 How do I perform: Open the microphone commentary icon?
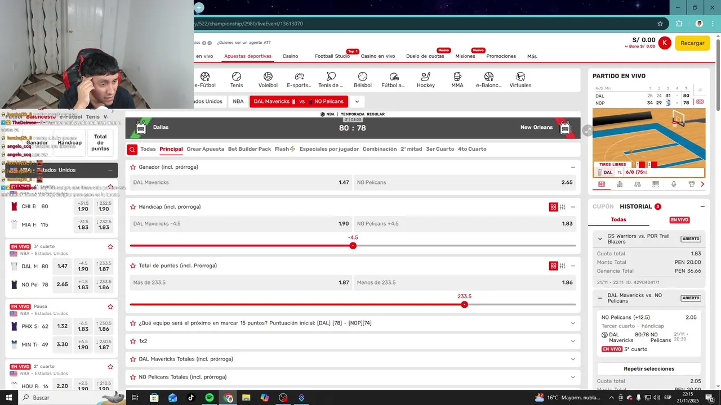[674, 184]
